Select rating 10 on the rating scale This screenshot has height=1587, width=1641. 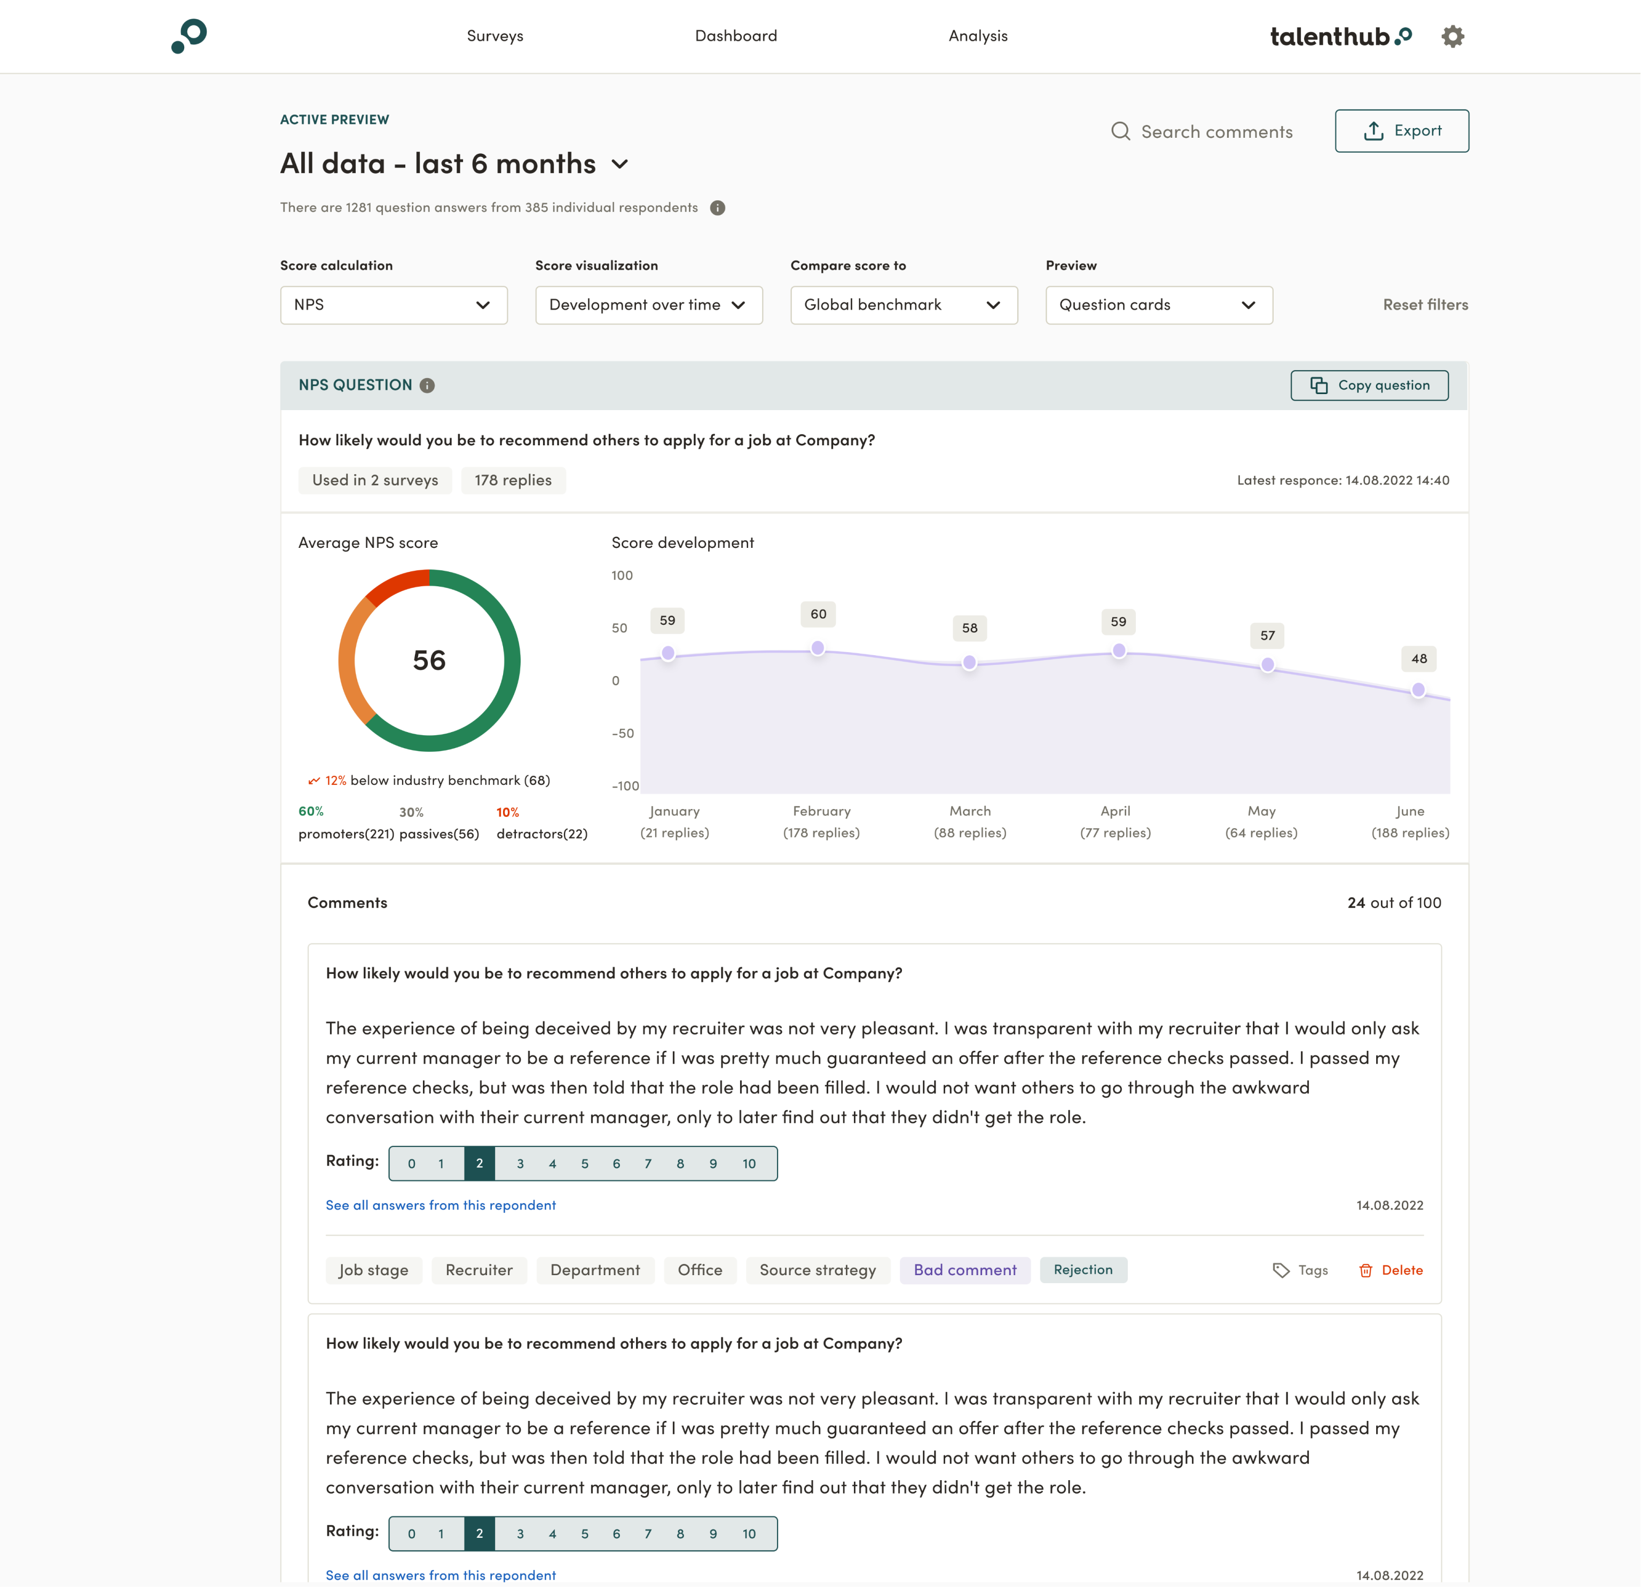[749, 1162]
